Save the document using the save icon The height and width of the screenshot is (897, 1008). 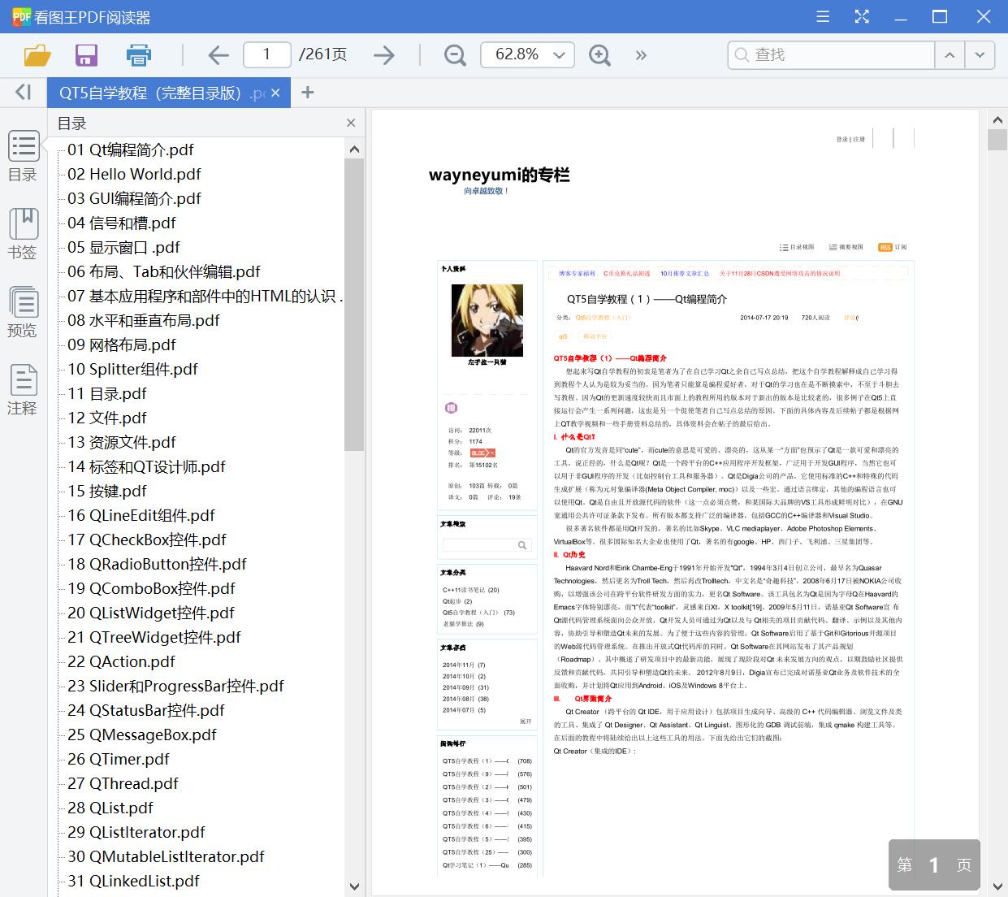pyautogui.click(x=85, y=55)
